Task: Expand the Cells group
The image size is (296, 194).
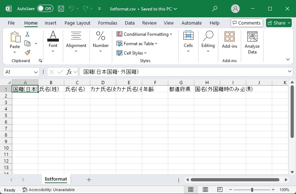Action: pyautogui.click(x=188, y=42)
